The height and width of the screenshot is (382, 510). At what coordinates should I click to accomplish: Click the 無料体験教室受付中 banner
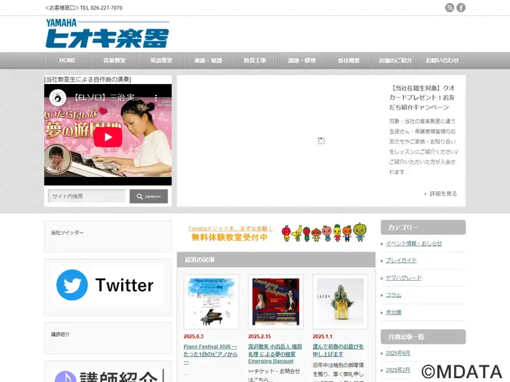pos(230,233)
